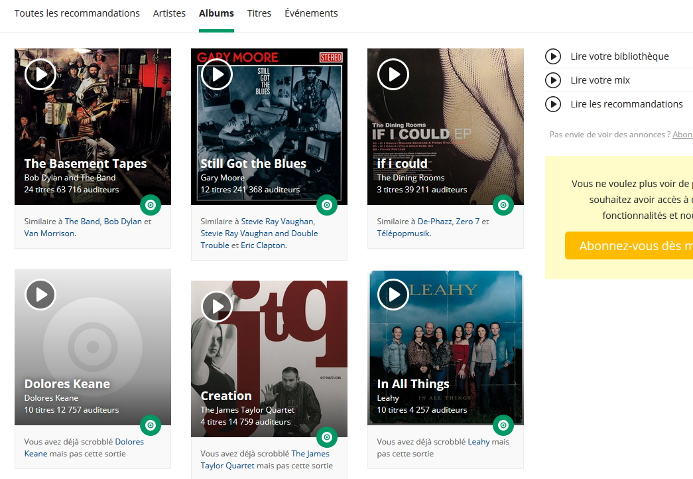This screenshot has width=693, height=479.
Task: Open artist The Dining Rooms under if i could
Action: click(x=410, y=178)
